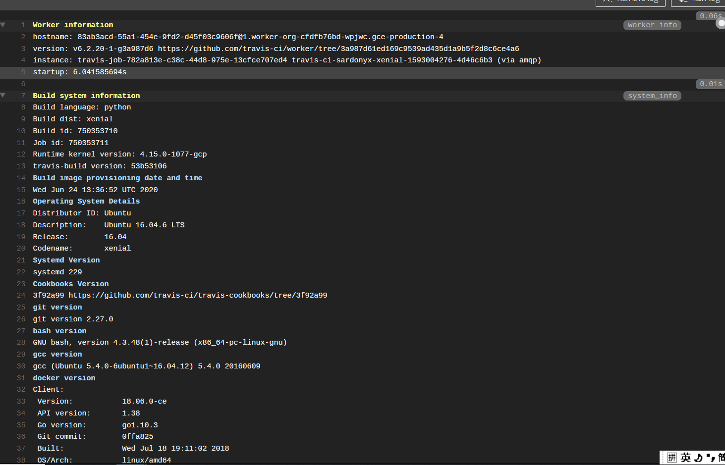Click 'OS/Arch: linux/amd64' line
This screenshot has width=725, height=465.
(x=104, y=460)
